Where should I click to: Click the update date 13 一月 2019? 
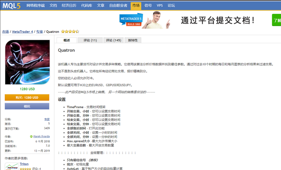point(42,151)
